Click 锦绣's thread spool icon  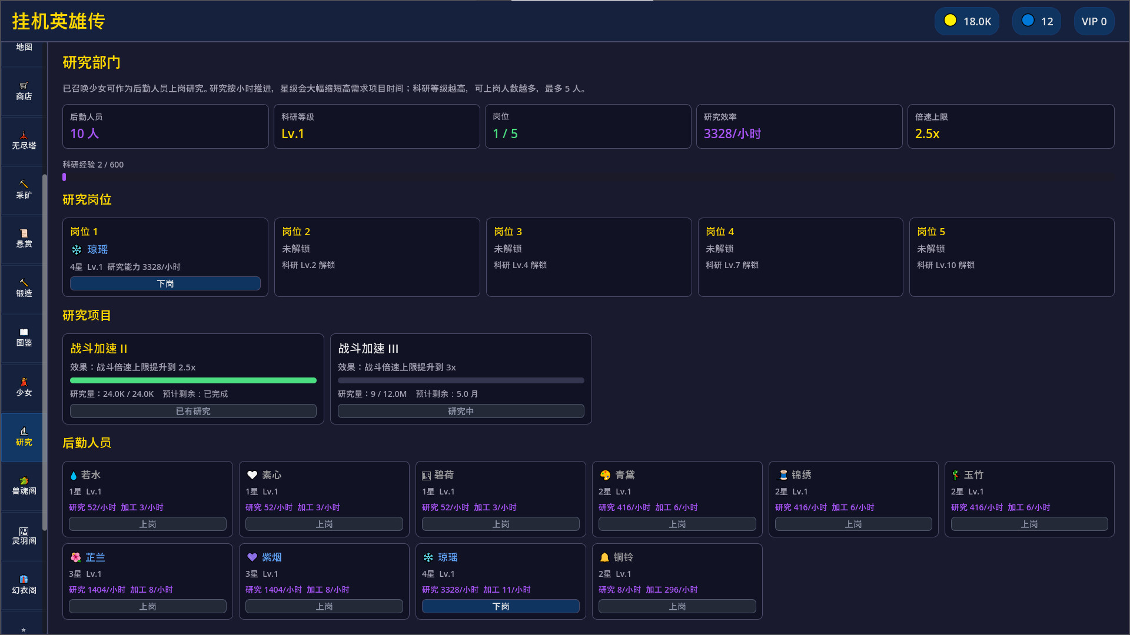tap(783, 475)
